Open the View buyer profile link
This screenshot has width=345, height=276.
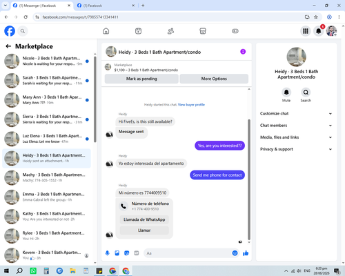click(191, 105)
